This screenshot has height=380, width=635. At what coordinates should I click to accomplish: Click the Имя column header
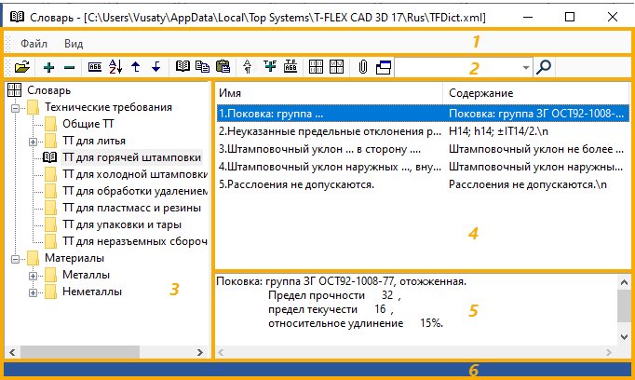329,93
